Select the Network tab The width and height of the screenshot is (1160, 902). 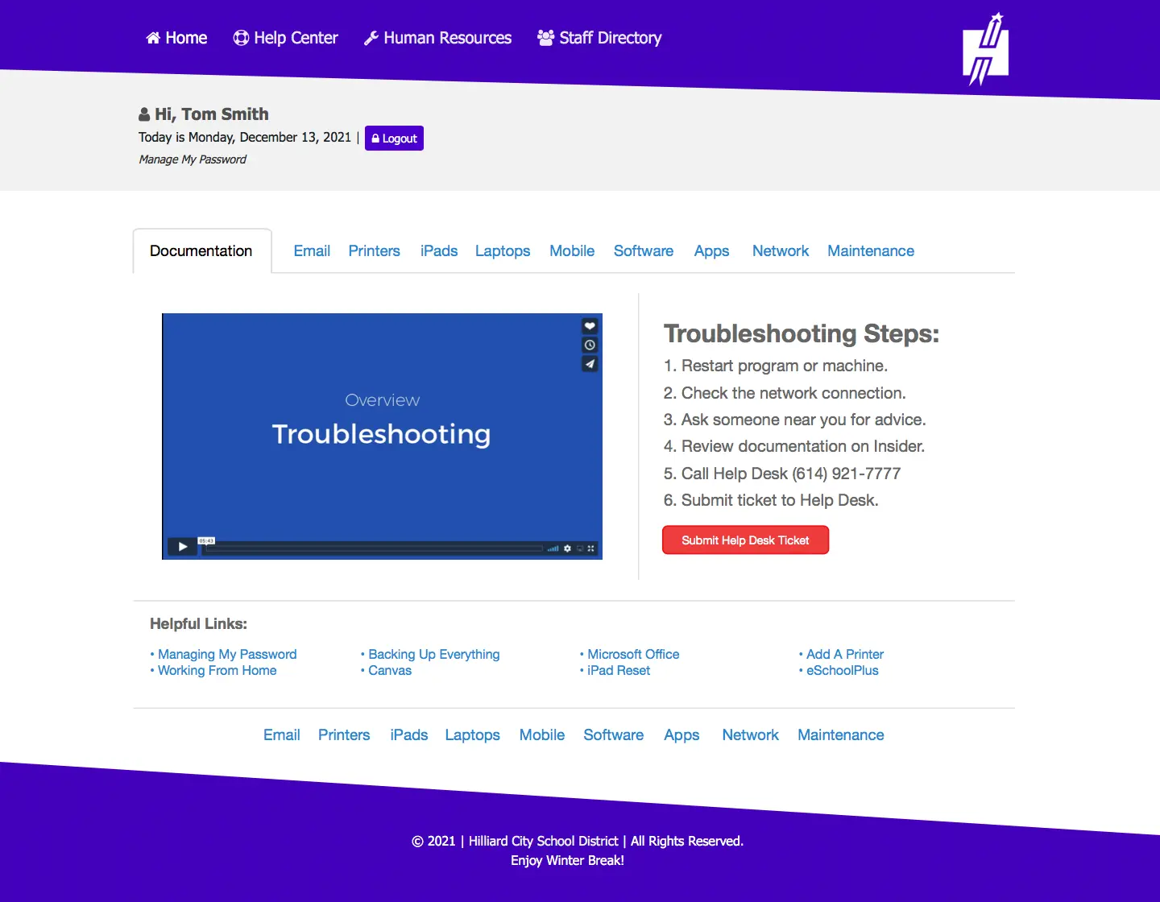click(780, 251)
